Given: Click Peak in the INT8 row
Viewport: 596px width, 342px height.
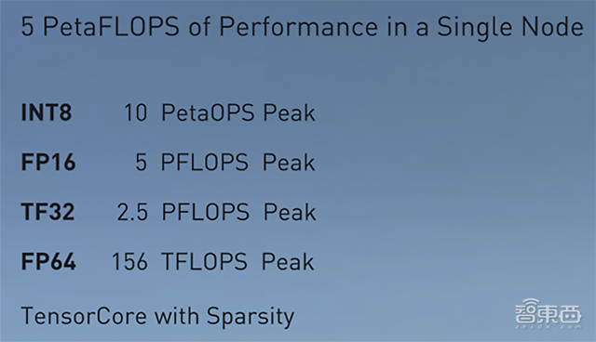Looking at the screenshot, I should point(290,112).
